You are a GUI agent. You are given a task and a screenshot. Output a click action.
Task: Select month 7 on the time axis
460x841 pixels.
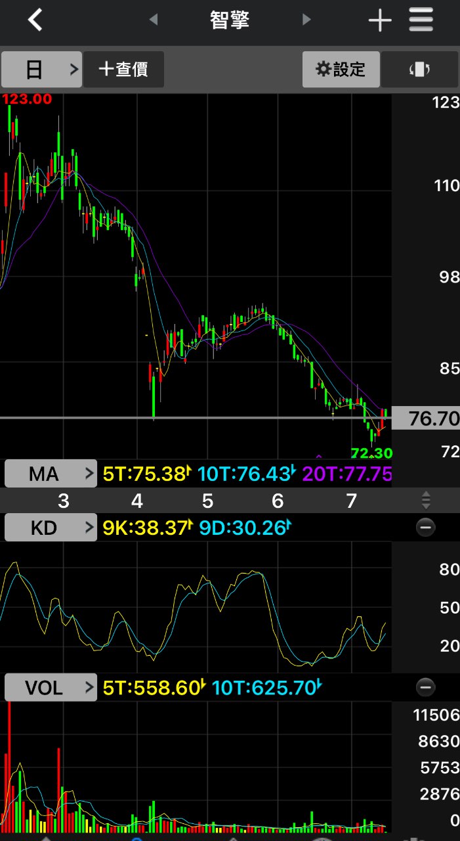(x=352, y=501)
